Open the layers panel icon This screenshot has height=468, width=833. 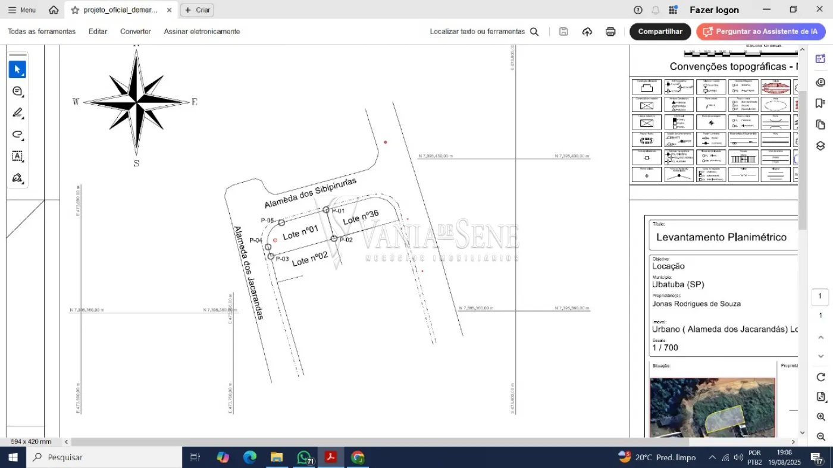pos(821,146)
